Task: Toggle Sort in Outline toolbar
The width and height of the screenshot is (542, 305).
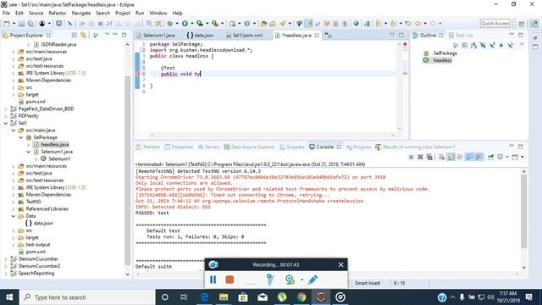Action: (473, 45)
